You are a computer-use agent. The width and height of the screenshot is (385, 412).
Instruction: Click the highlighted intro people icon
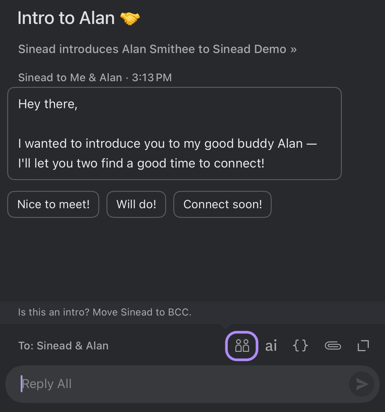pyautogui.click(x=242, y=346)
